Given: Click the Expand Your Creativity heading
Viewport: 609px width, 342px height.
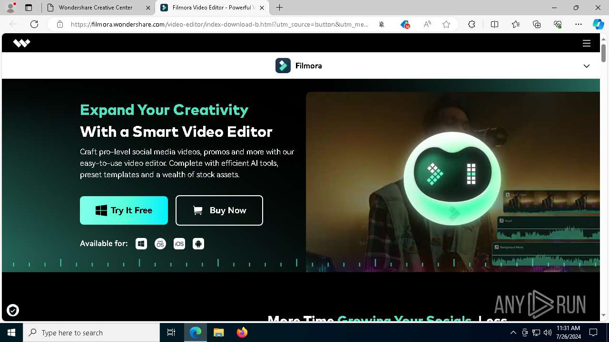Looking at the screenshot, I should coord(164,110).
